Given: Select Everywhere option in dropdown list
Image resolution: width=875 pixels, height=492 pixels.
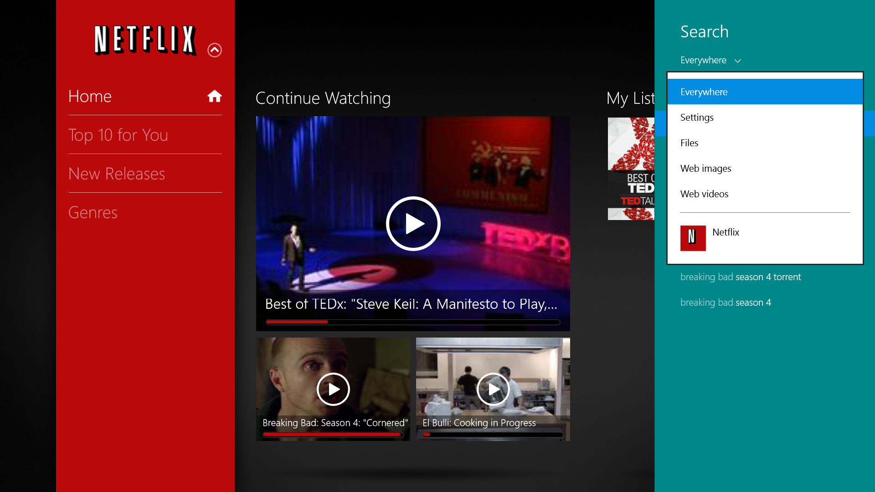Looking at the screenshot, I should point(765,92).
